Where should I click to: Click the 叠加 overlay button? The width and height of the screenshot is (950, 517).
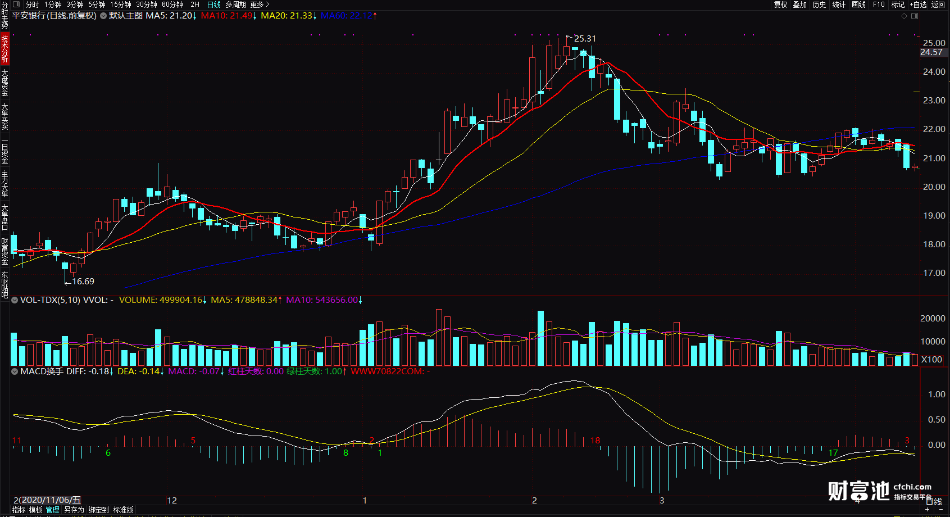tap(800, 4)
